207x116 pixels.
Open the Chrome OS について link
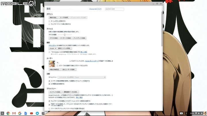(x=95, y=9)
